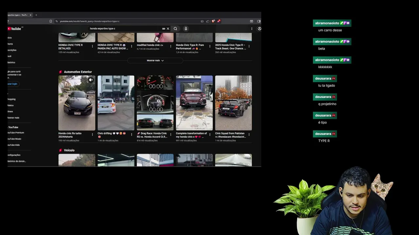Viewport: 419px width, 235px height.
Task: Open YouTube Music link
Action: (x=14, y=139)
